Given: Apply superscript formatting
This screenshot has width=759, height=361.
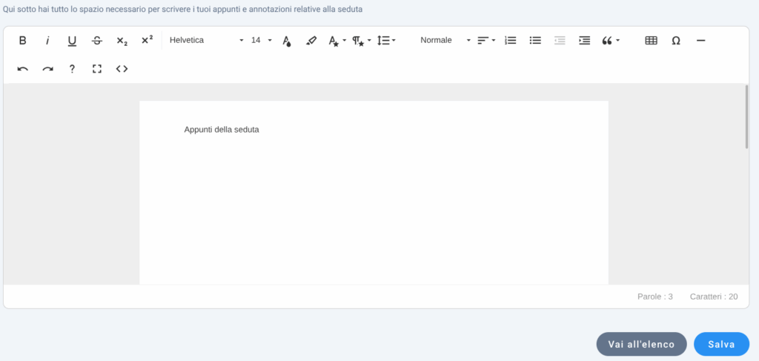Looking at the screenshot, I should (x=147, y=41).
